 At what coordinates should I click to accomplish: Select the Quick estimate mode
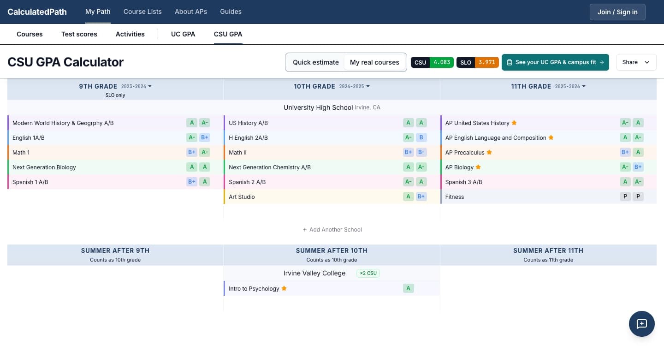pyautogui.click(x=316, y=62)
